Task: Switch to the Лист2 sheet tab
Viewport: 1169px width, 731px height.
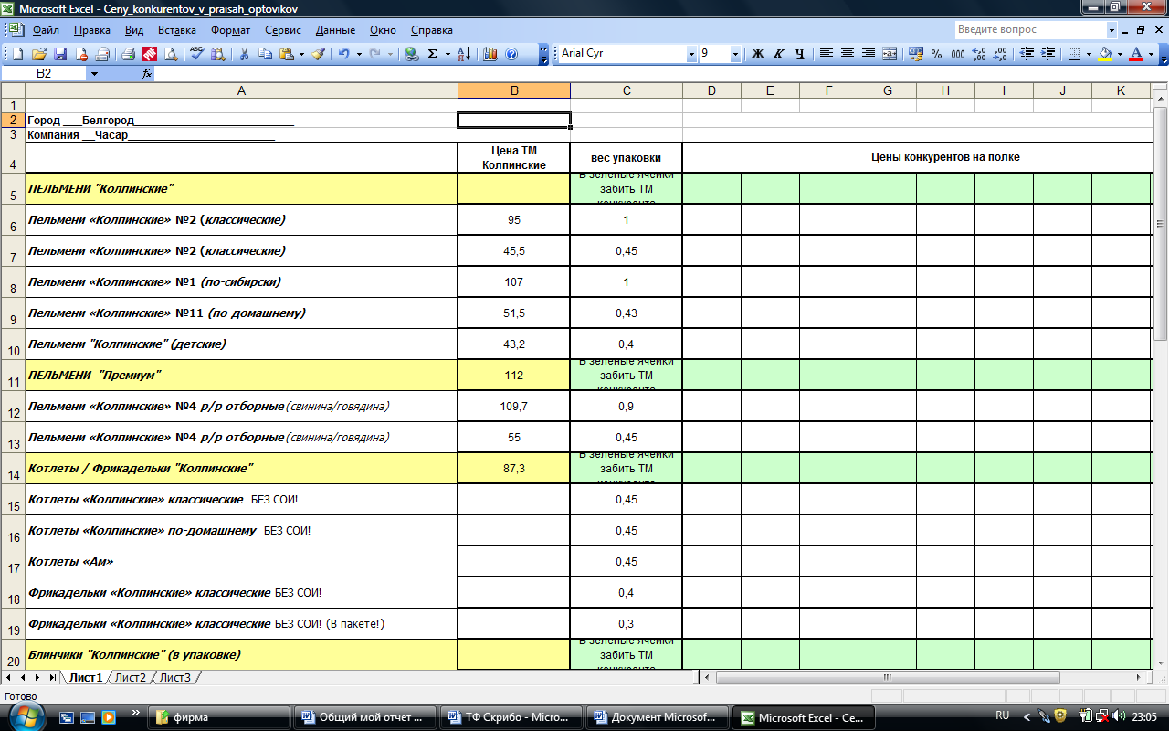Action: (131, 677)
